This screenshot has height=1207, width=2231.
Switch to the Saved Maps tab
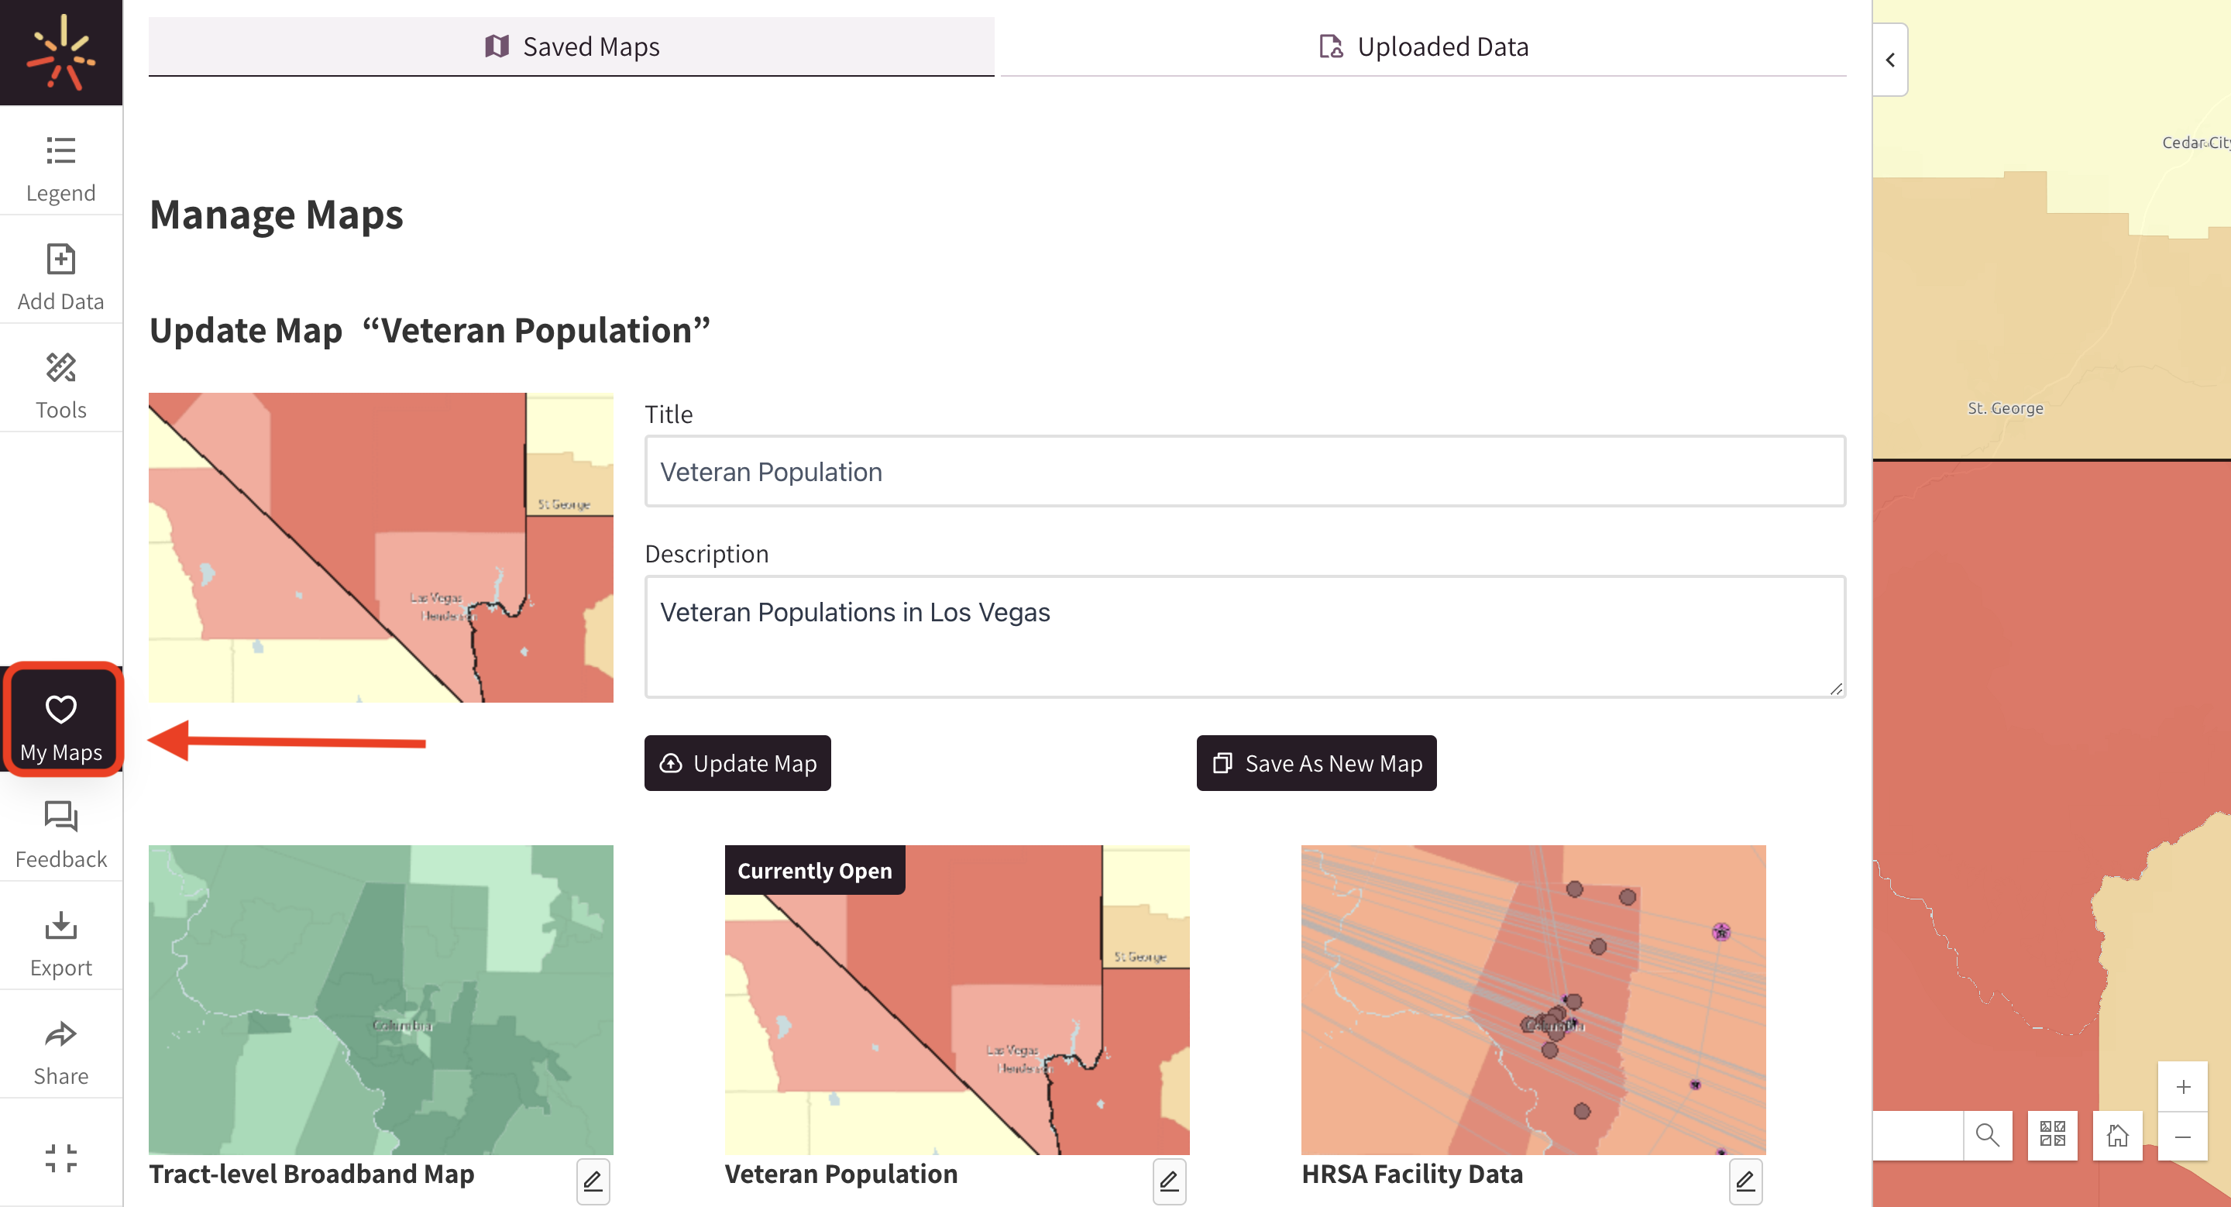point(572,46)
